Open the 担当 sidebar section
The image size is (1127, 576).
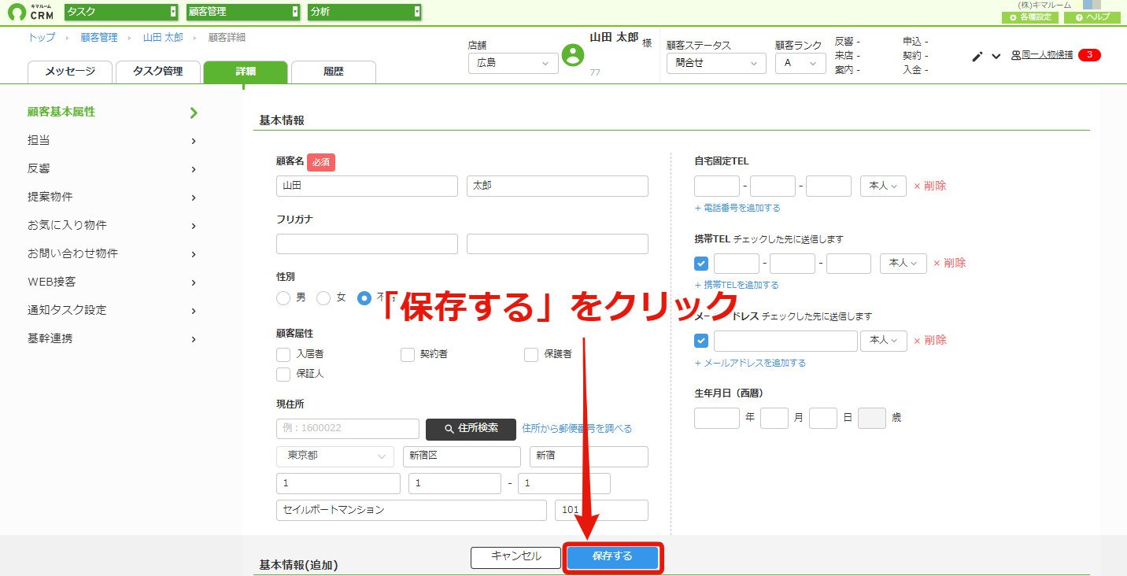(x=112, y=141)
